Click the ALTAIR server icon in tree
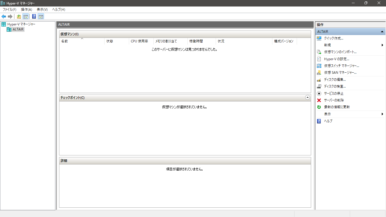 9,29
